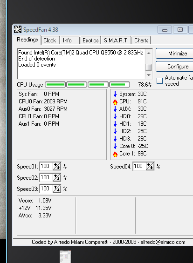Click the blue arrow next to HD1
Image resolution: width=193 pixels, height=263 pixels.
coord(115,124)
